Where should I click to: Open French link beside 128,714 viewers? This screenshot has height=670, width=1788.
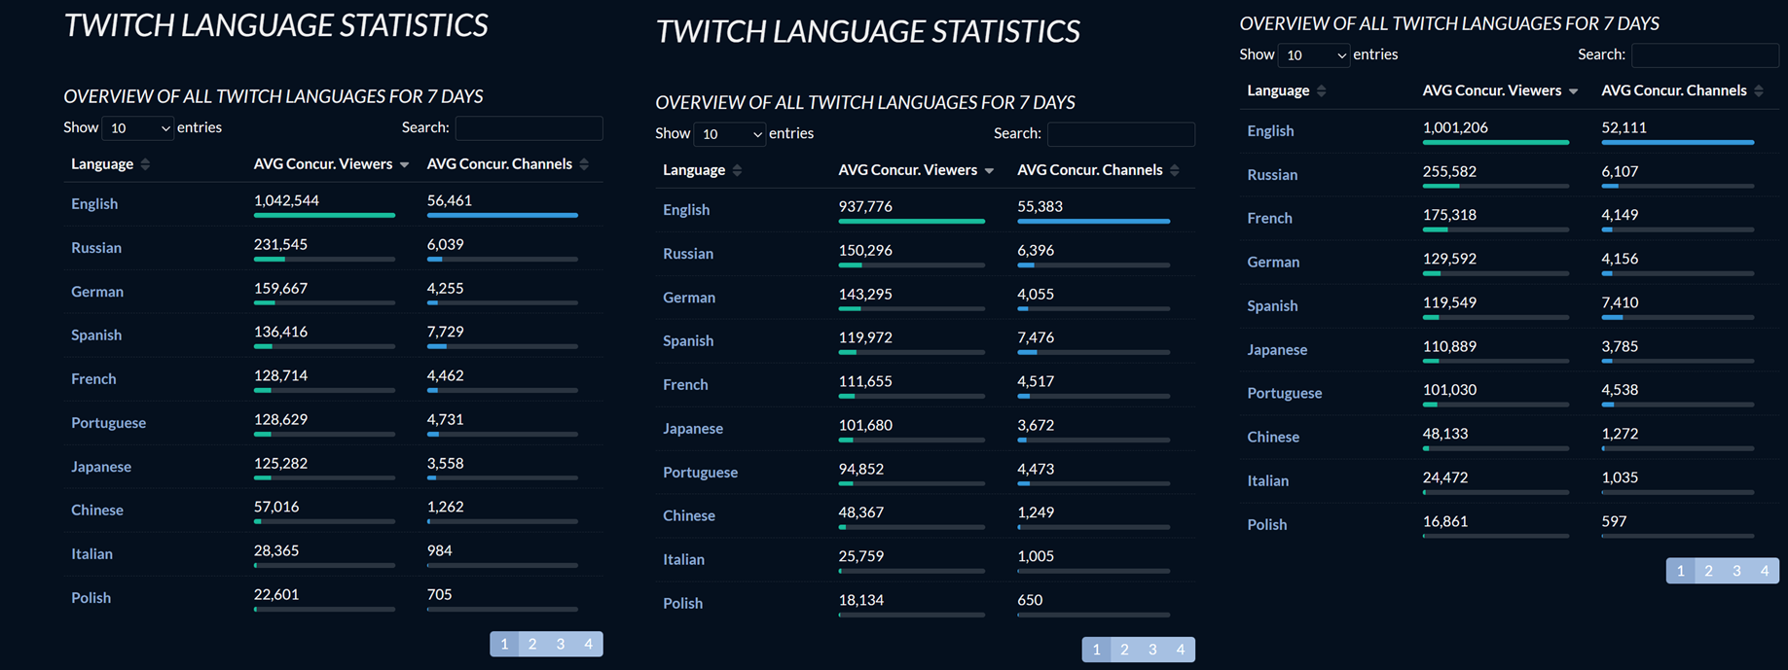click(93, 378)
